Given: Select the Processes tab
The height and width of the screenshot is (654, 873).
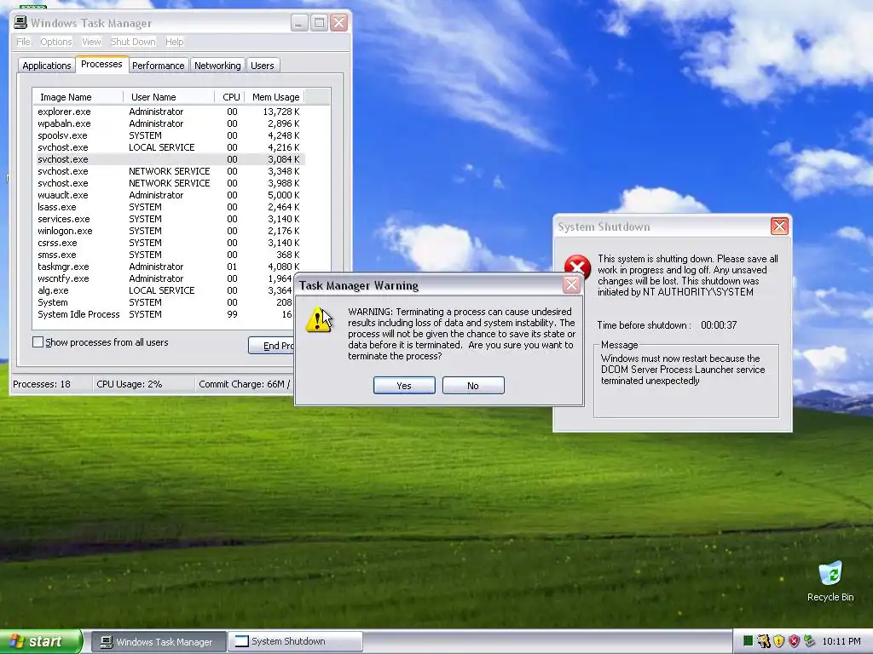Looking at the screenshot, I should click(101, 64).
